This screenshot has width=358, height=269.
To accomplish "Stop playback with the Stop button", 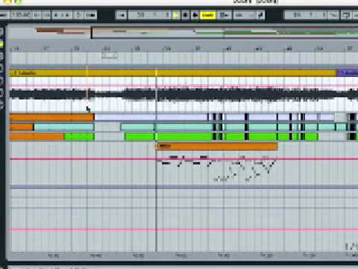I will (185, 15).
